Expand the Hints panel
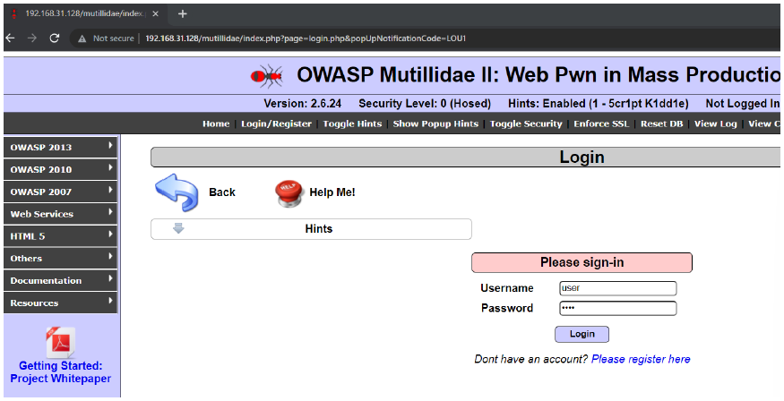This screenshot has width=784, height=401. click(311, 229)
